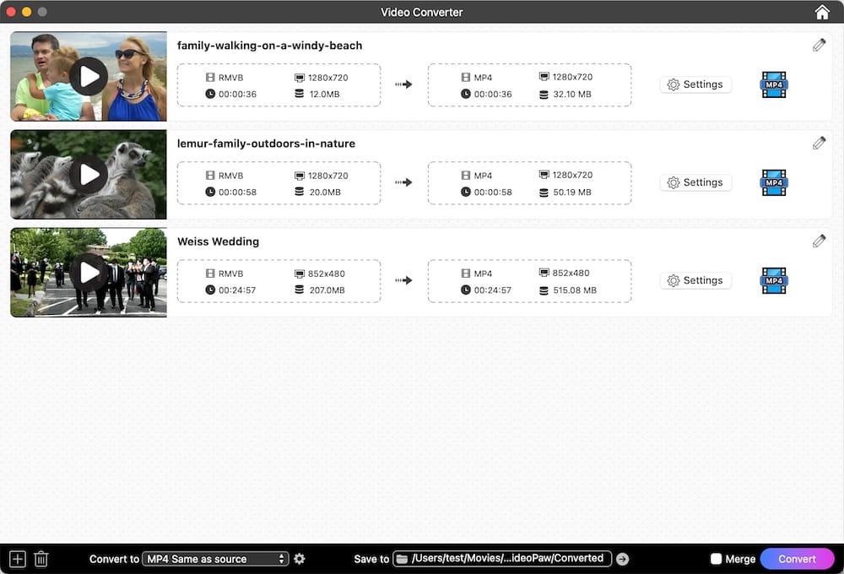Open Settings for Weiss Wedding
Screen dimensions: 844x574
(695, 280)
